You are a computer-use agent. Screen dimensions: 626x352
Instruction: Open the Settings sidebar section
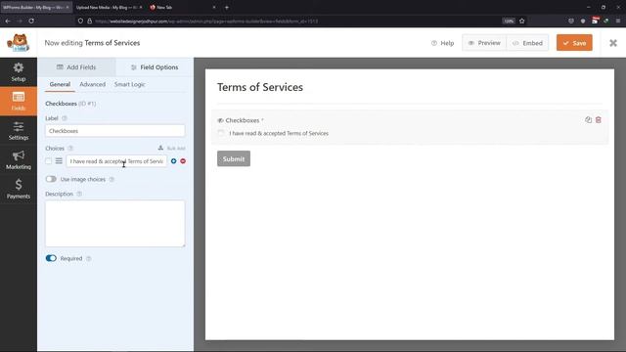(19, 131)
